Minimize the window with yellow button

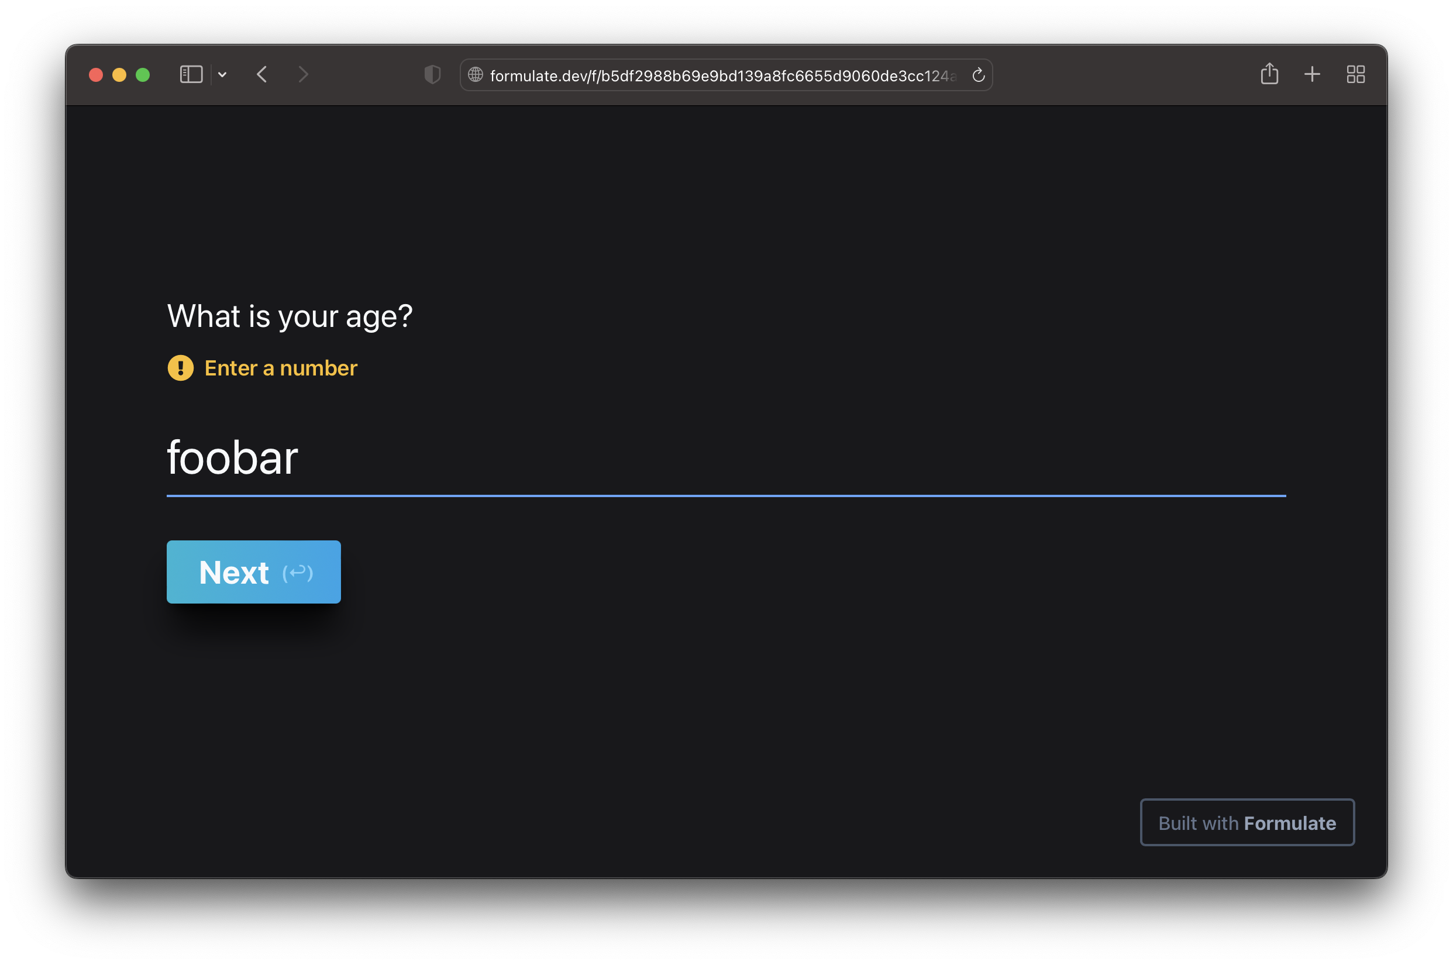(x=119, y=74)
